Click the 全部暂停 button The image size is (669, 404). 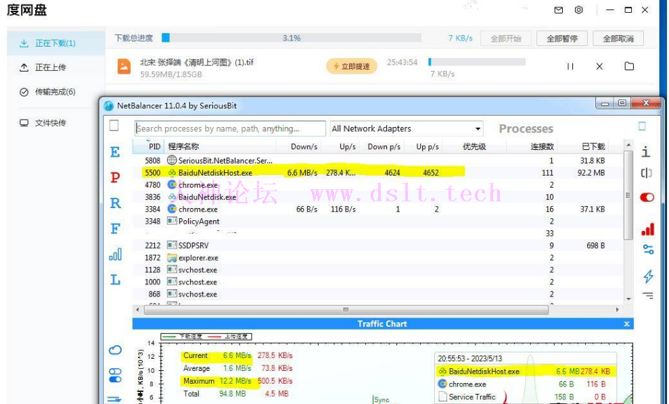click(562, 39)
